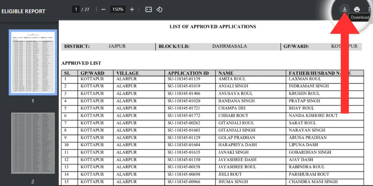
Task: Click the name ANJALI SINGH
Action: point(233,86)
